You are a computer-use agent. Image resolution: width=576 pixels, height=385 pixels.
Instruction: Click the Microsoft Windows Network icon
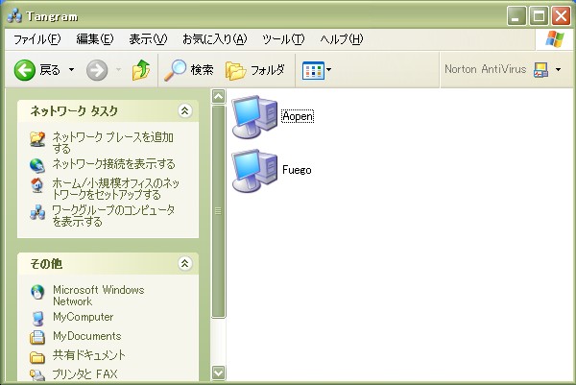[37, 293]
